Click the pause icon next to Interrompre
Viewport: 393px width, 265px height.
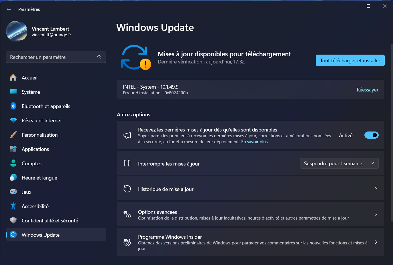(127, 163)
